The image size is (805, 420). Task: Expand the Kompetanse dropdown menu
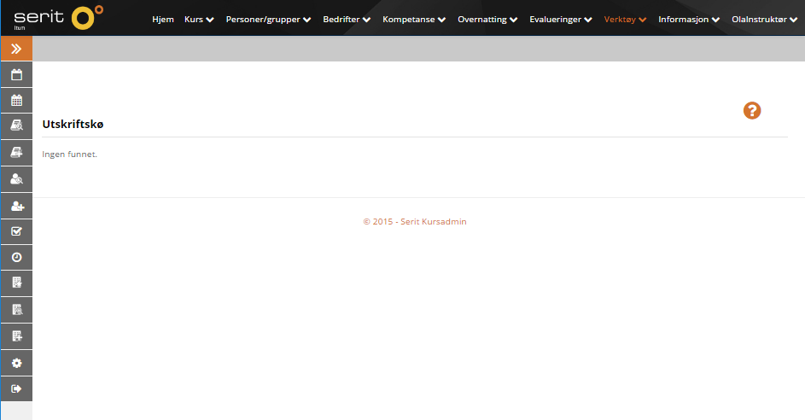coord(414,19)
